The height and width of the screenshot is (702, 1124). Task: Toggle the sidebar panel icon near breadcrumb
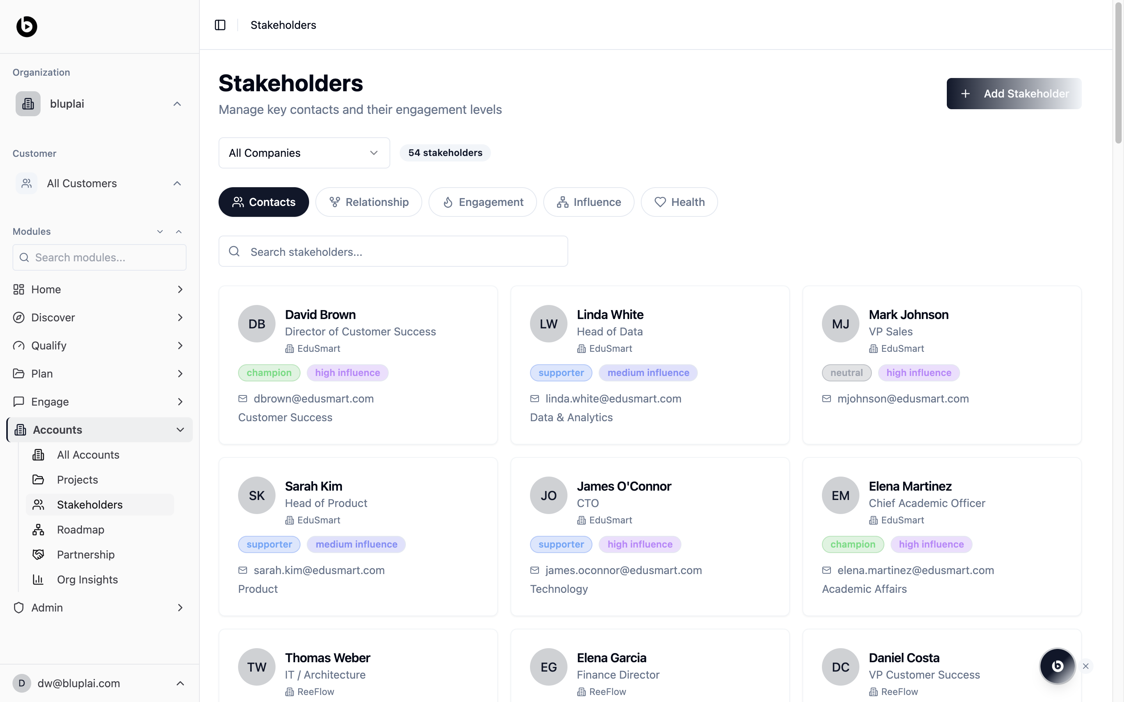220,25
